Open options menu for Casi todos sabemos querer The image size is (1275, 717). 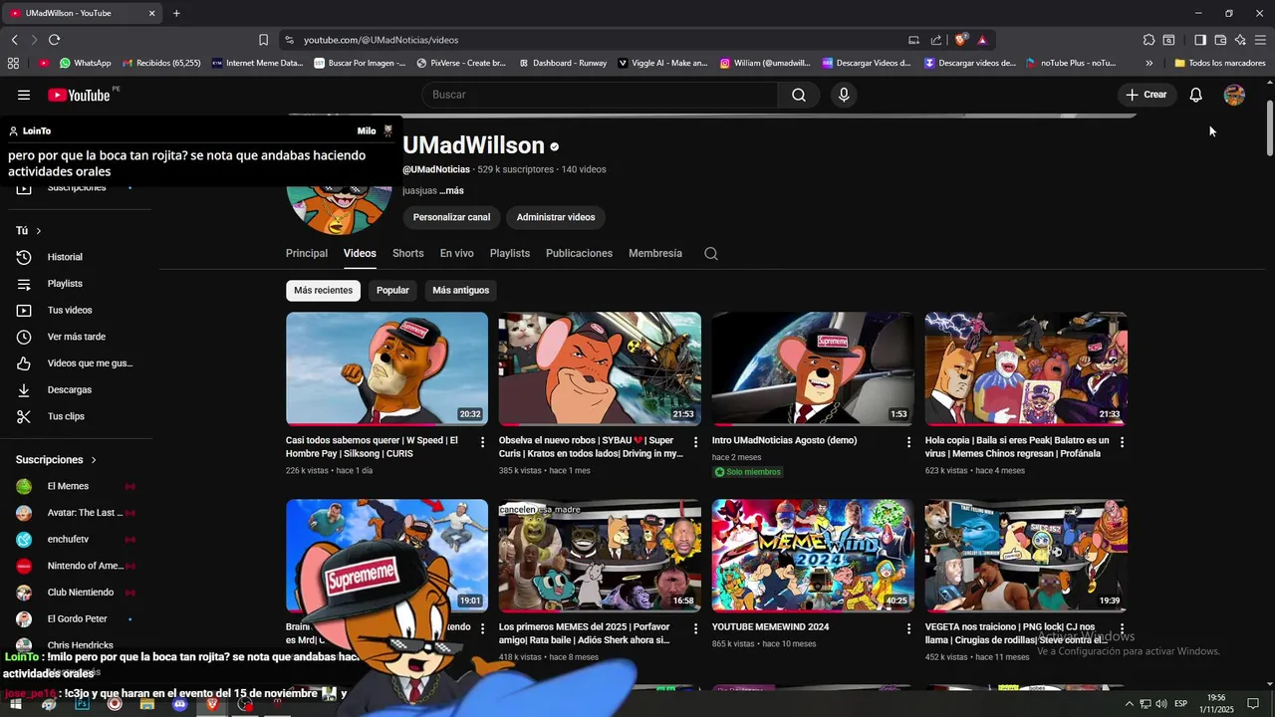pyautogui.click(x=483, y=441)
